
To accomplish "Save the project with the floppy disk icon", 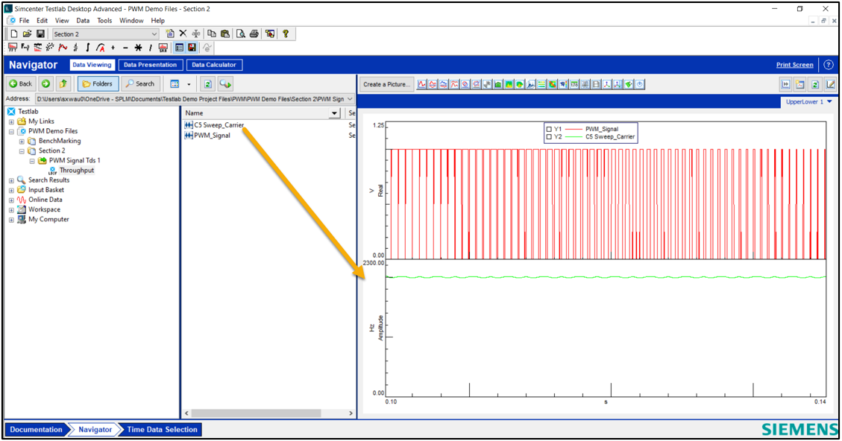I will (40, 34).
